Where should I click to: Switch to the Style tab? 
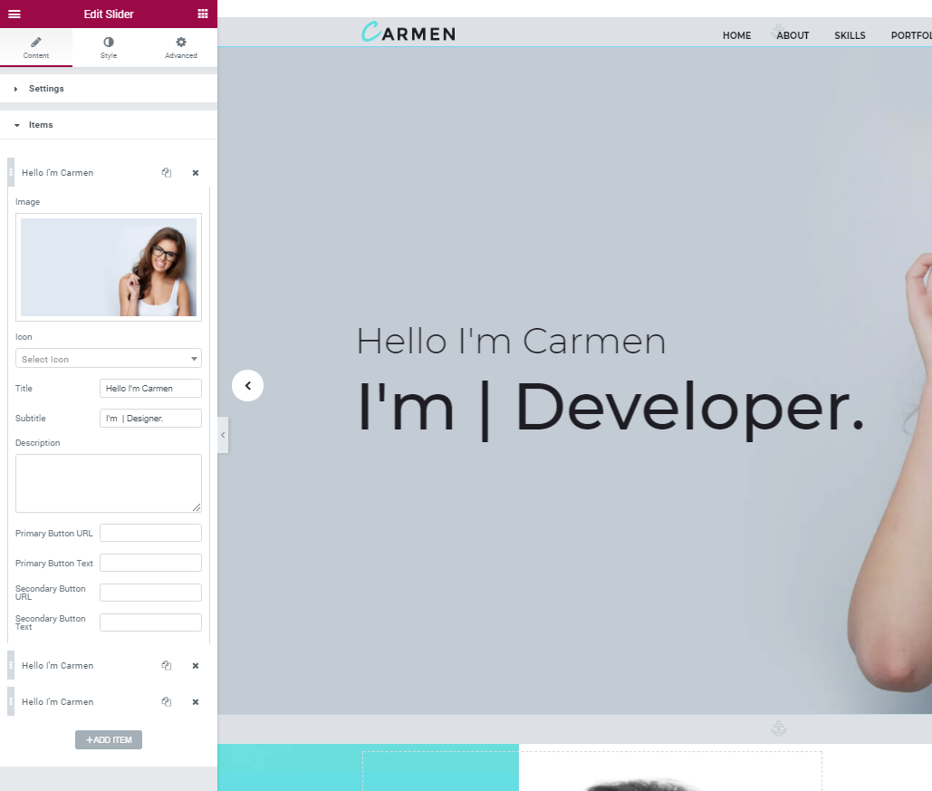tap(109, 48)
